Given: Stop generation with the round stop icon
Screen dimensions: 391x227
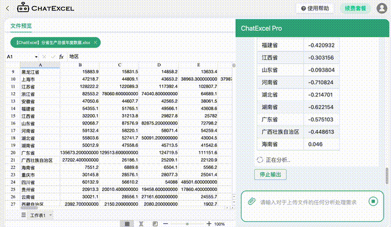Looking at the screenshot, I should point(373,201).
